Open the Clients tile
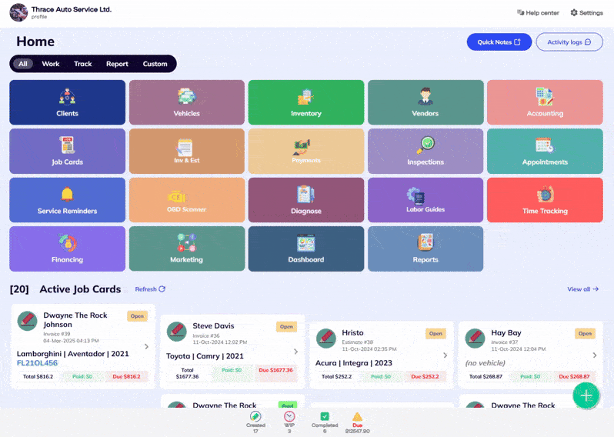 (68, 102)
